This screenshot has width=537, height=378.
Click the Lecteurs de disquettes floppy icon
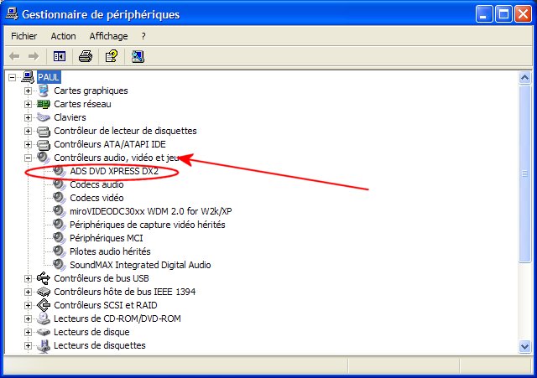(x=44, y=345)
